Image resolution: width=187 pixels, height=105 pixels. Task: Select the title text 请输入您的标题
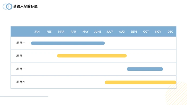point(25,6)
